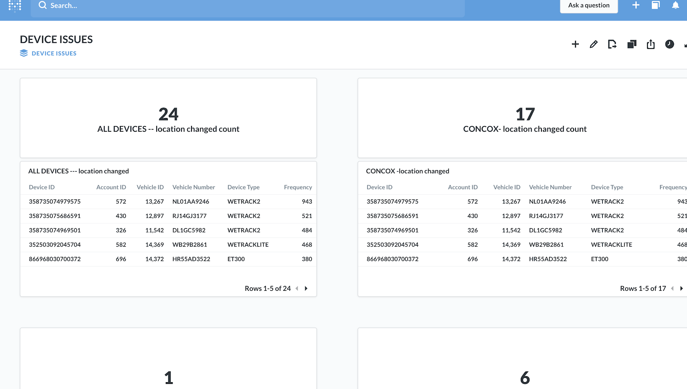687x389 pixels.
Task: Open the notifications bell icon
Action: pyautogui.click(x=675, y=5)
